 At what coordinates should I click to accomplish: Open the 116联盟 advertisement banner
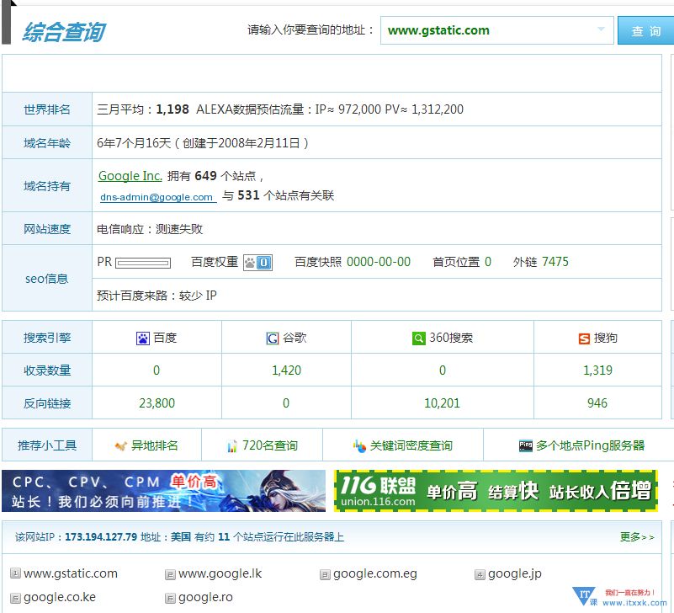496,491
